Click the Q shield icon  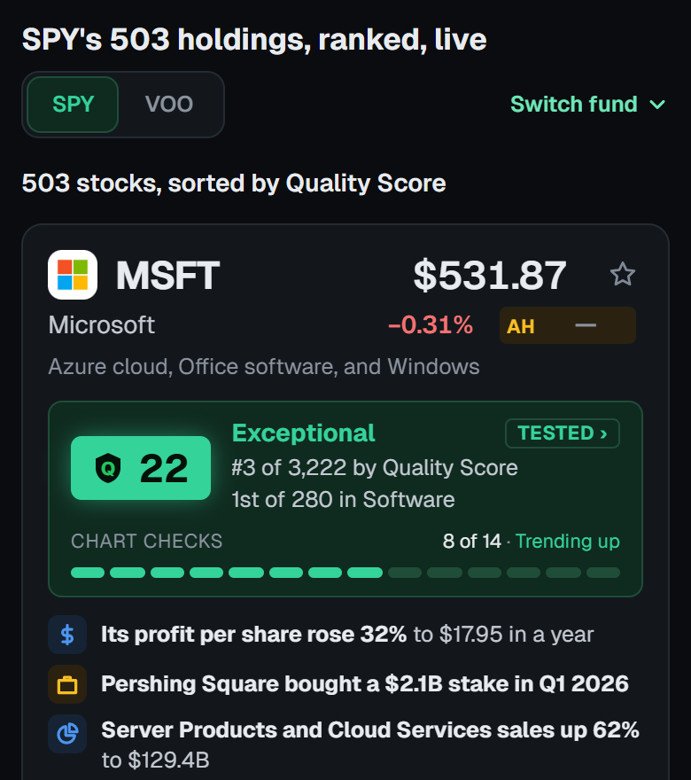click(108, 468)
